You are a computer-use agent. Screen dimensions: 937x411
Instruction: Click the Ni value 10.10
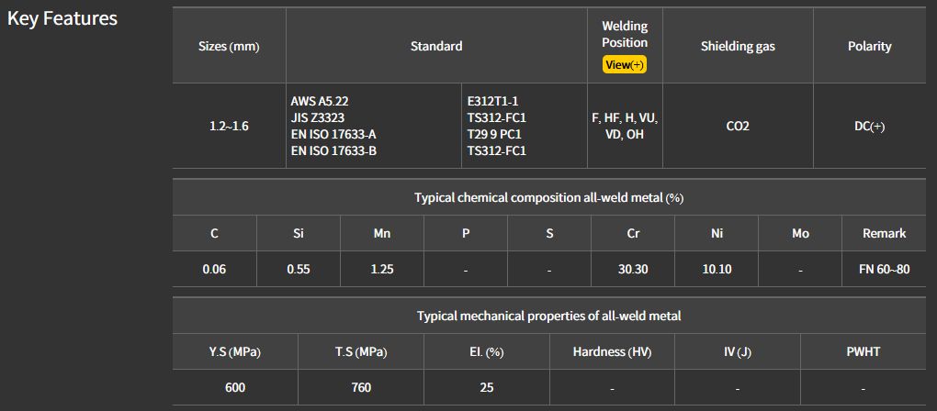click(717, 270)
